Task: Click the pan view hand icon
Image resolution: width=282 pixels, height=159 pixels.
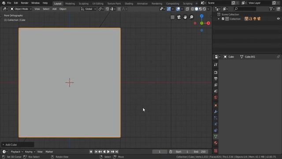Action: [x=185, y=17]
